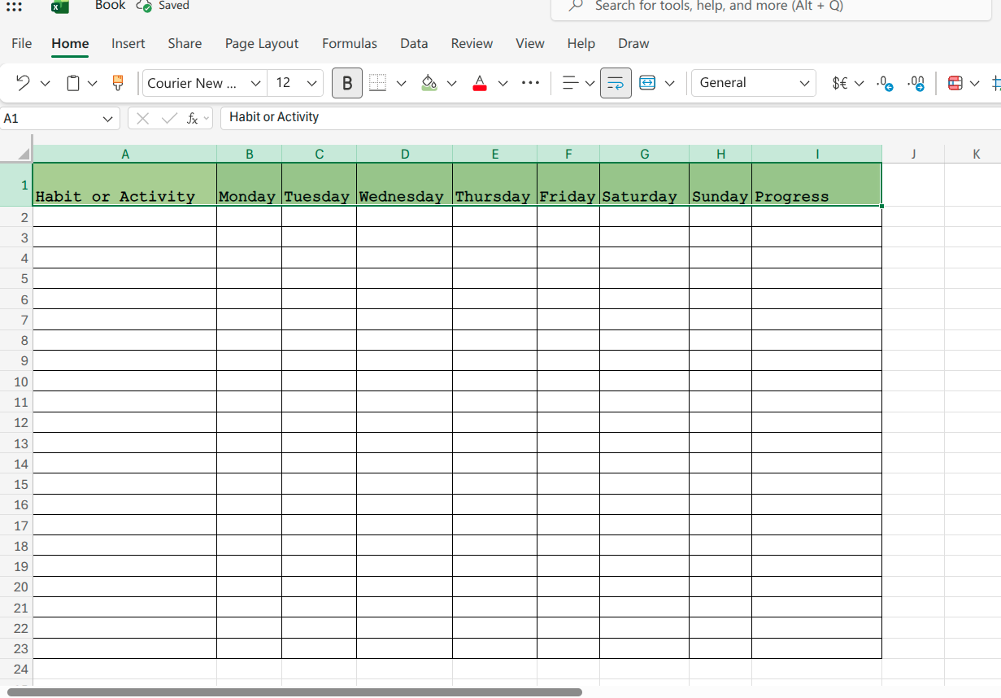
Task: Click the Home tab
Action: pyautogui.click(x=70, y=44)
